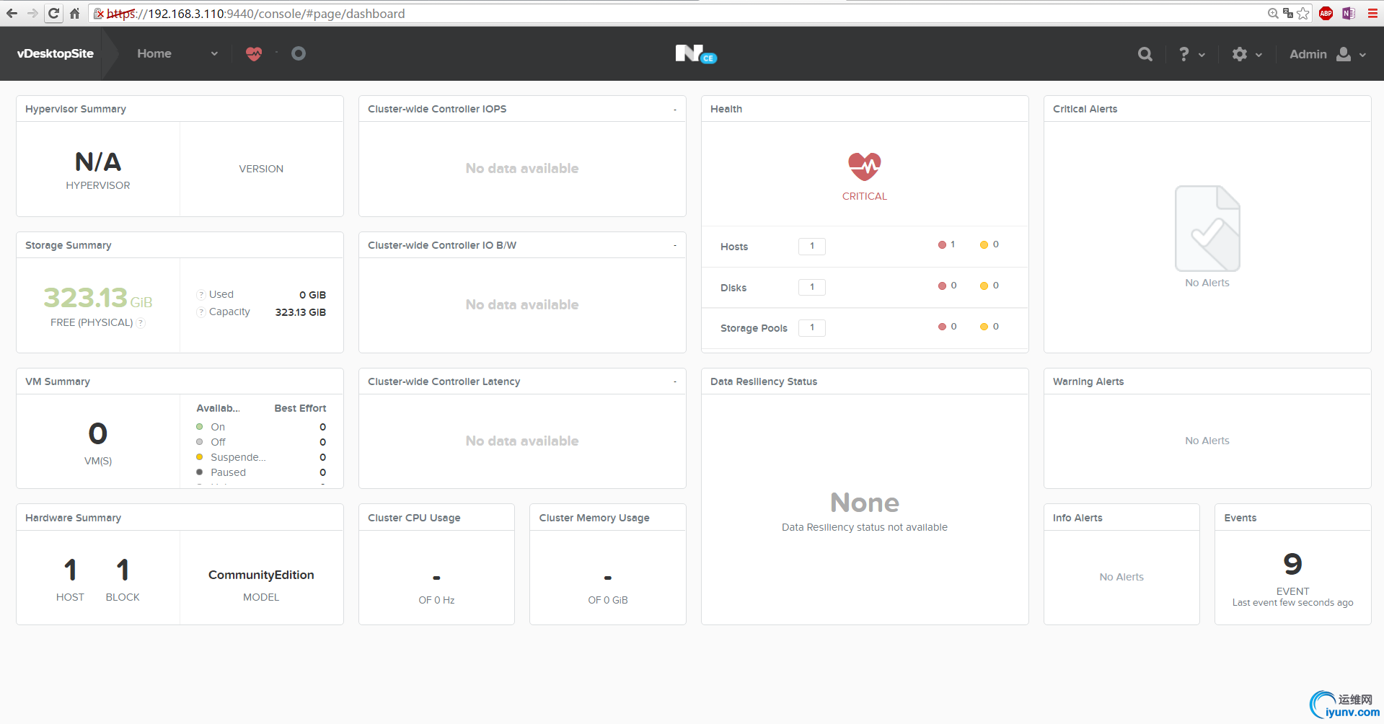Click N/A hypervisor label
Viewport: 1384px width, 724px height.
pyautogui.click(x=98, y=162)
